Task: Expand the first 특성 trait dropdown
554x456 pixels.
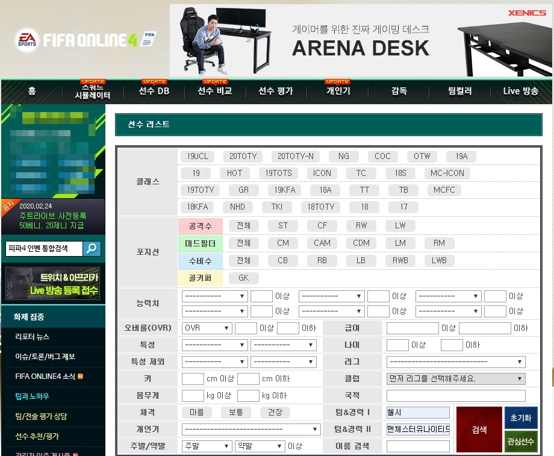Action: [214, 345]
